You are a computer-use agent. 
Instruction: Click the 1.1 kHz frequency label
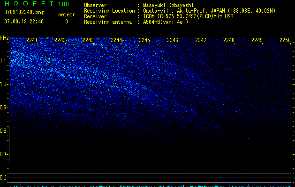pos(4,61)
